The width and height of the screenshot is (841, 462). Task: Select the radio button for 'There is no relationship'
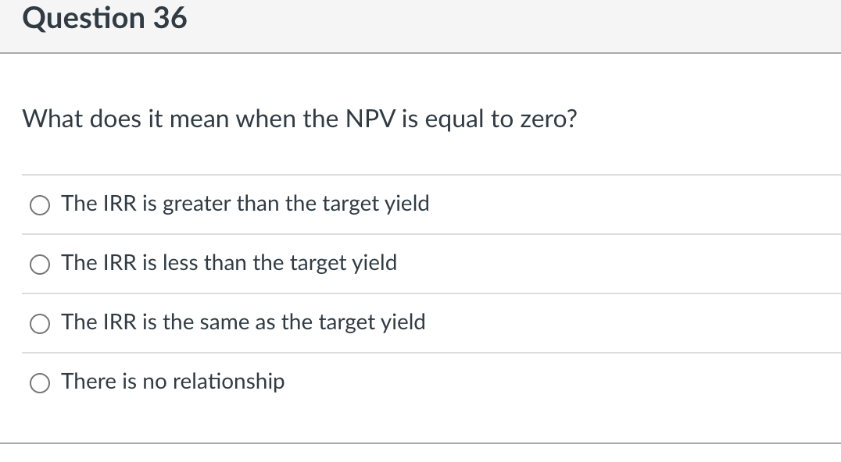tap(40, 382)
